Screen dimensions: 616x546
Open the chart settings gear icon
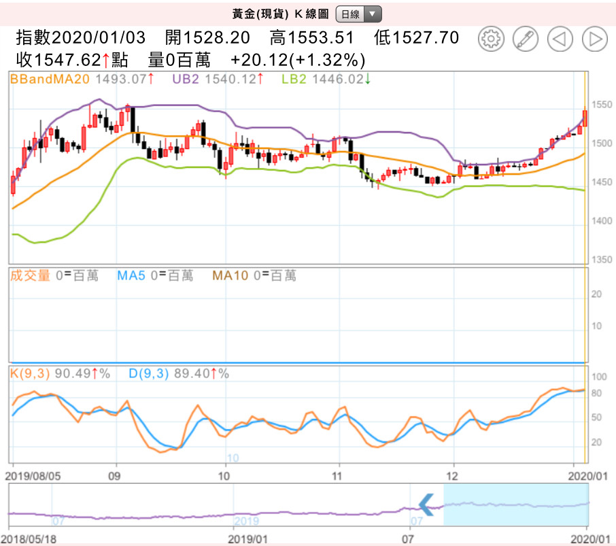(x=490, y=39)
